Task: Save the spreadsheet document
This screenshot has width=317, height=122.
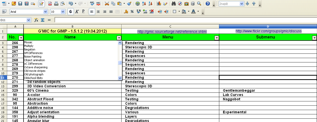Action: (20, 4)
